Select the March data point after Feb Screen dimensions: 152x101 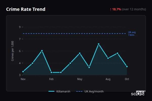pos(61,72)
